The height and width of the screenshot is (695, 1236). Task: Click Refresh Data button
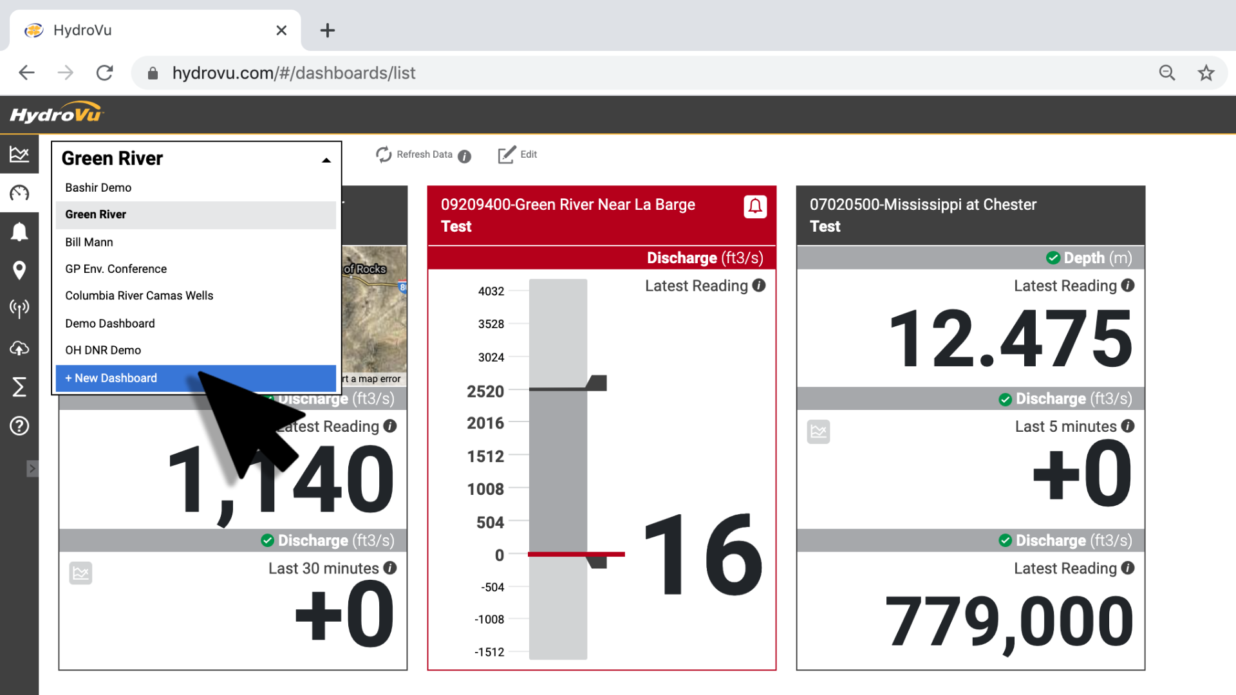(x=415, y=154)
